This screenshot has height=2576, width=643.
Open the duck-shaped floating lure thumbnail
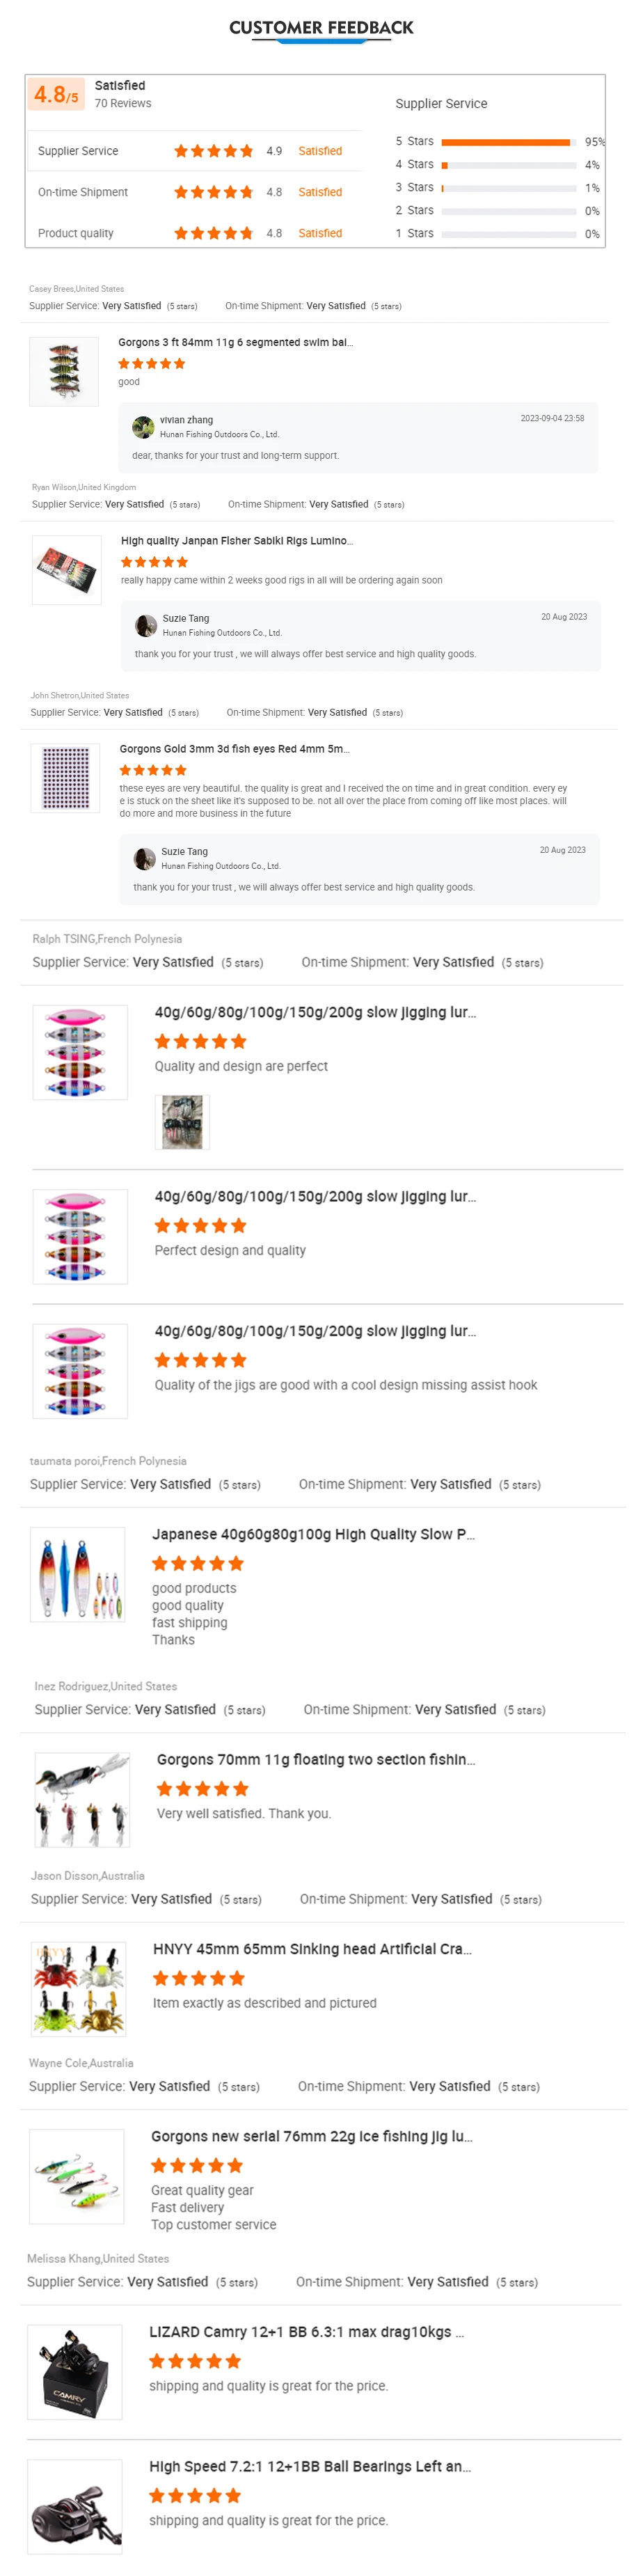tap(83, 1798)
